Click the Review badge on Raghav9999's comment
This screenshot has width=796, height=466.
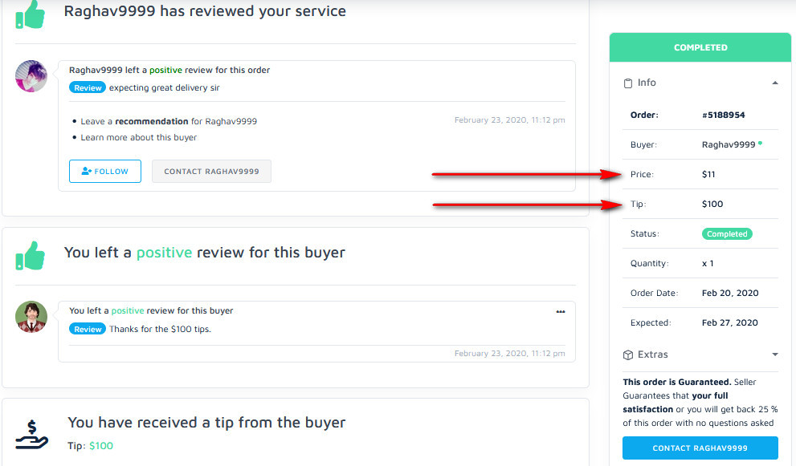88,87
